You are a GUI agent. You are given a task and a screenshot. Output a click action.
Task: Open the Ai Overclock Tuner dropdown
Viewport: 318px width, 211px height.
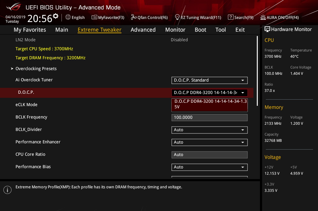pyautogui.click(x=210, y=80)
